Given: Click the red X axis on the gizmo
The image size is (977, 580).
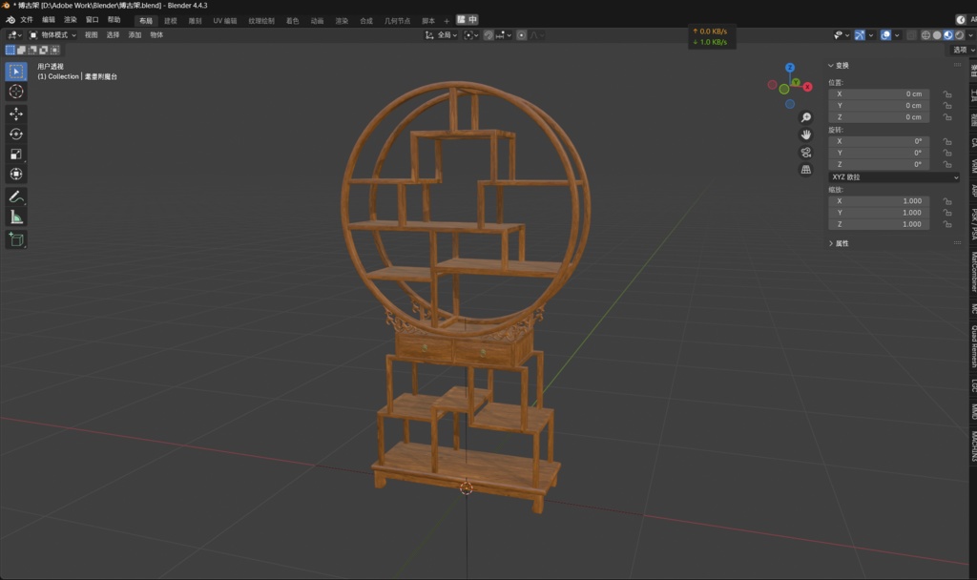Looking at the screenshot, I should click(807, 87).
